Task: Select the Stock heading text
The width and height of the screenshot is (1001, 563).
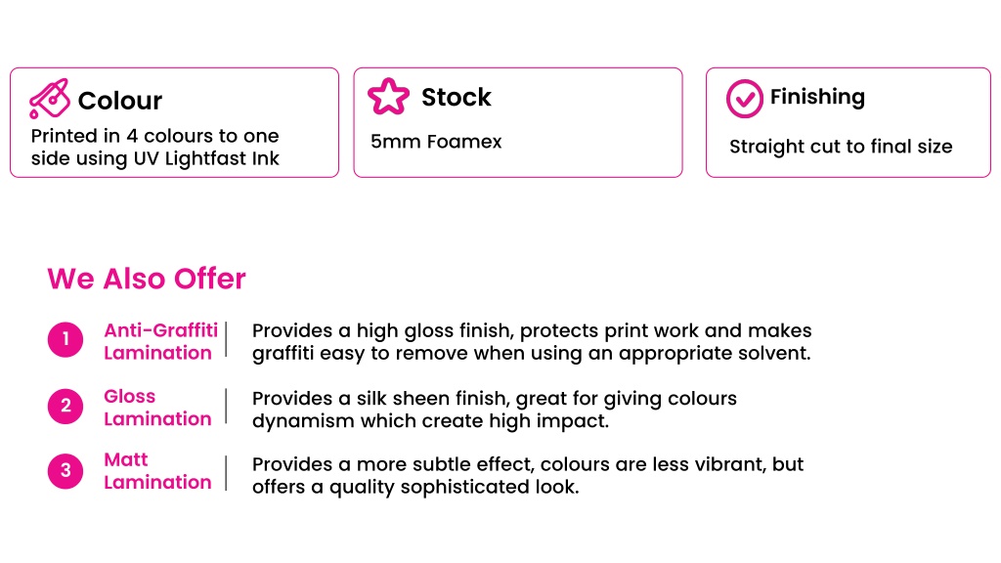Action: [x=456, y=97]
